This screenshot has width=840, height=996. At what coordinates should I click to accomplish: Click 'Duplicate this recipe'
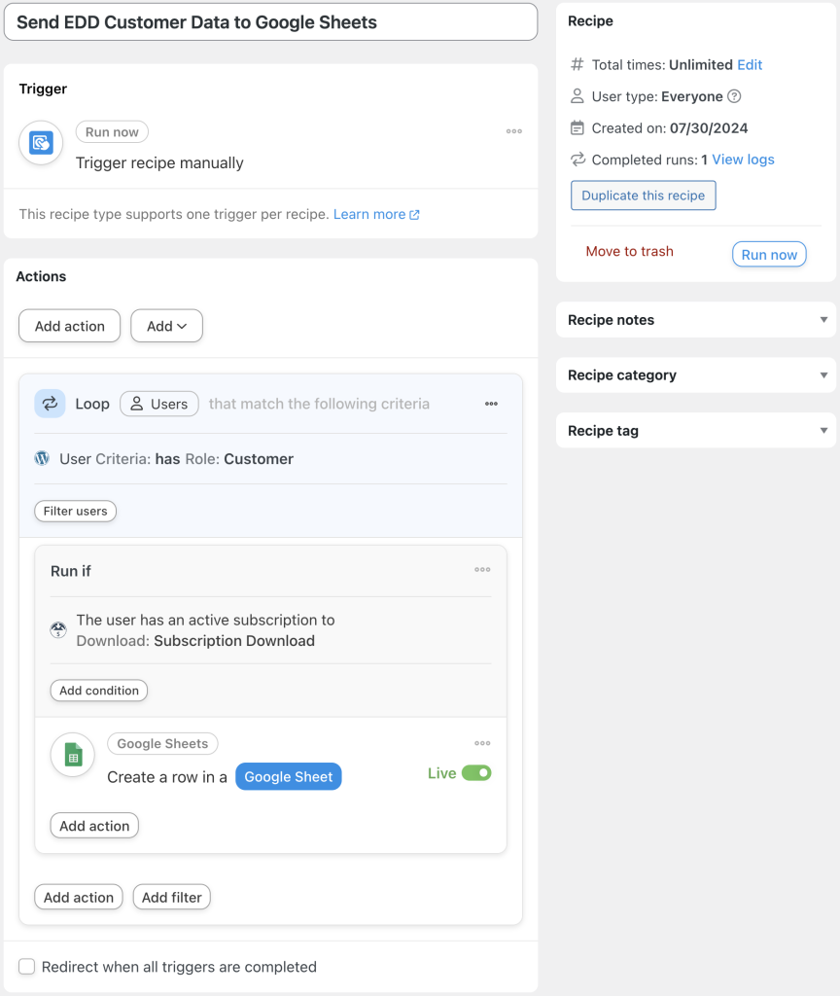pyautogui.click(x=643, y=195)
